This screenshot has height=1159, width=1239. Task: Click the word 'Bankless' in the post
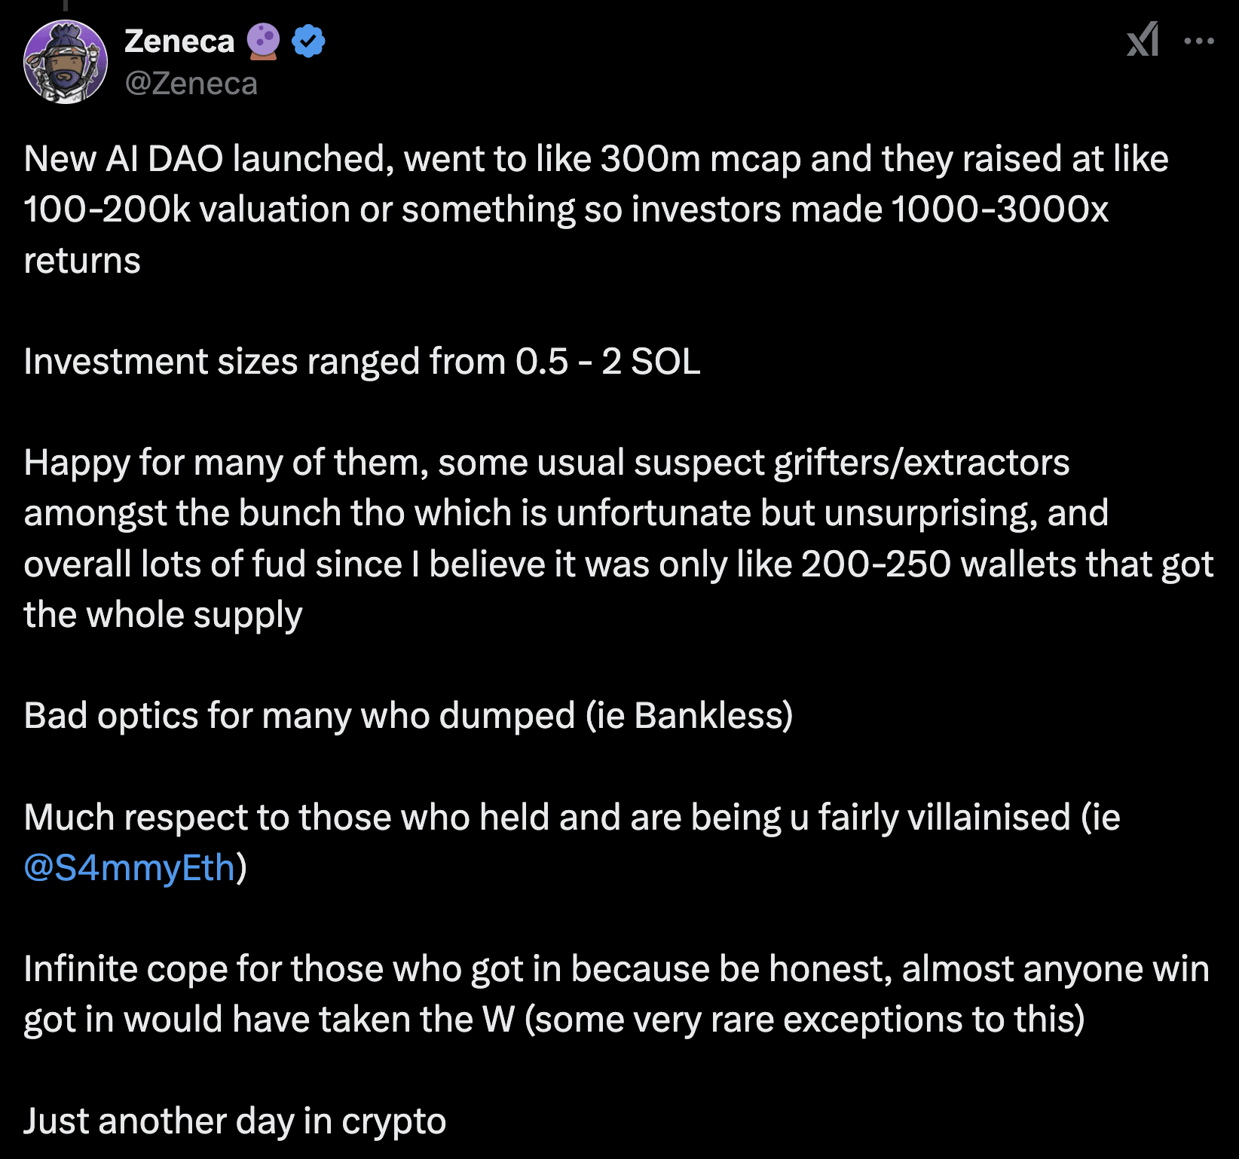click(x=708, y=716)
